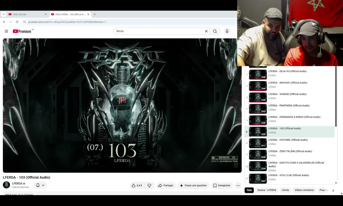Viewport: 343px width, 206px height.
Task: Click the magnifying glass search button
Action: [x=215, y=31]
